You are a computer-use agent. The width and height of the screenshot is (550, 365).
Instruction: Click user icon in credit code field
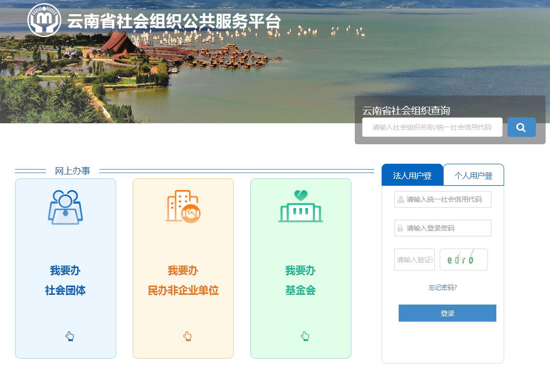[401, 200]
